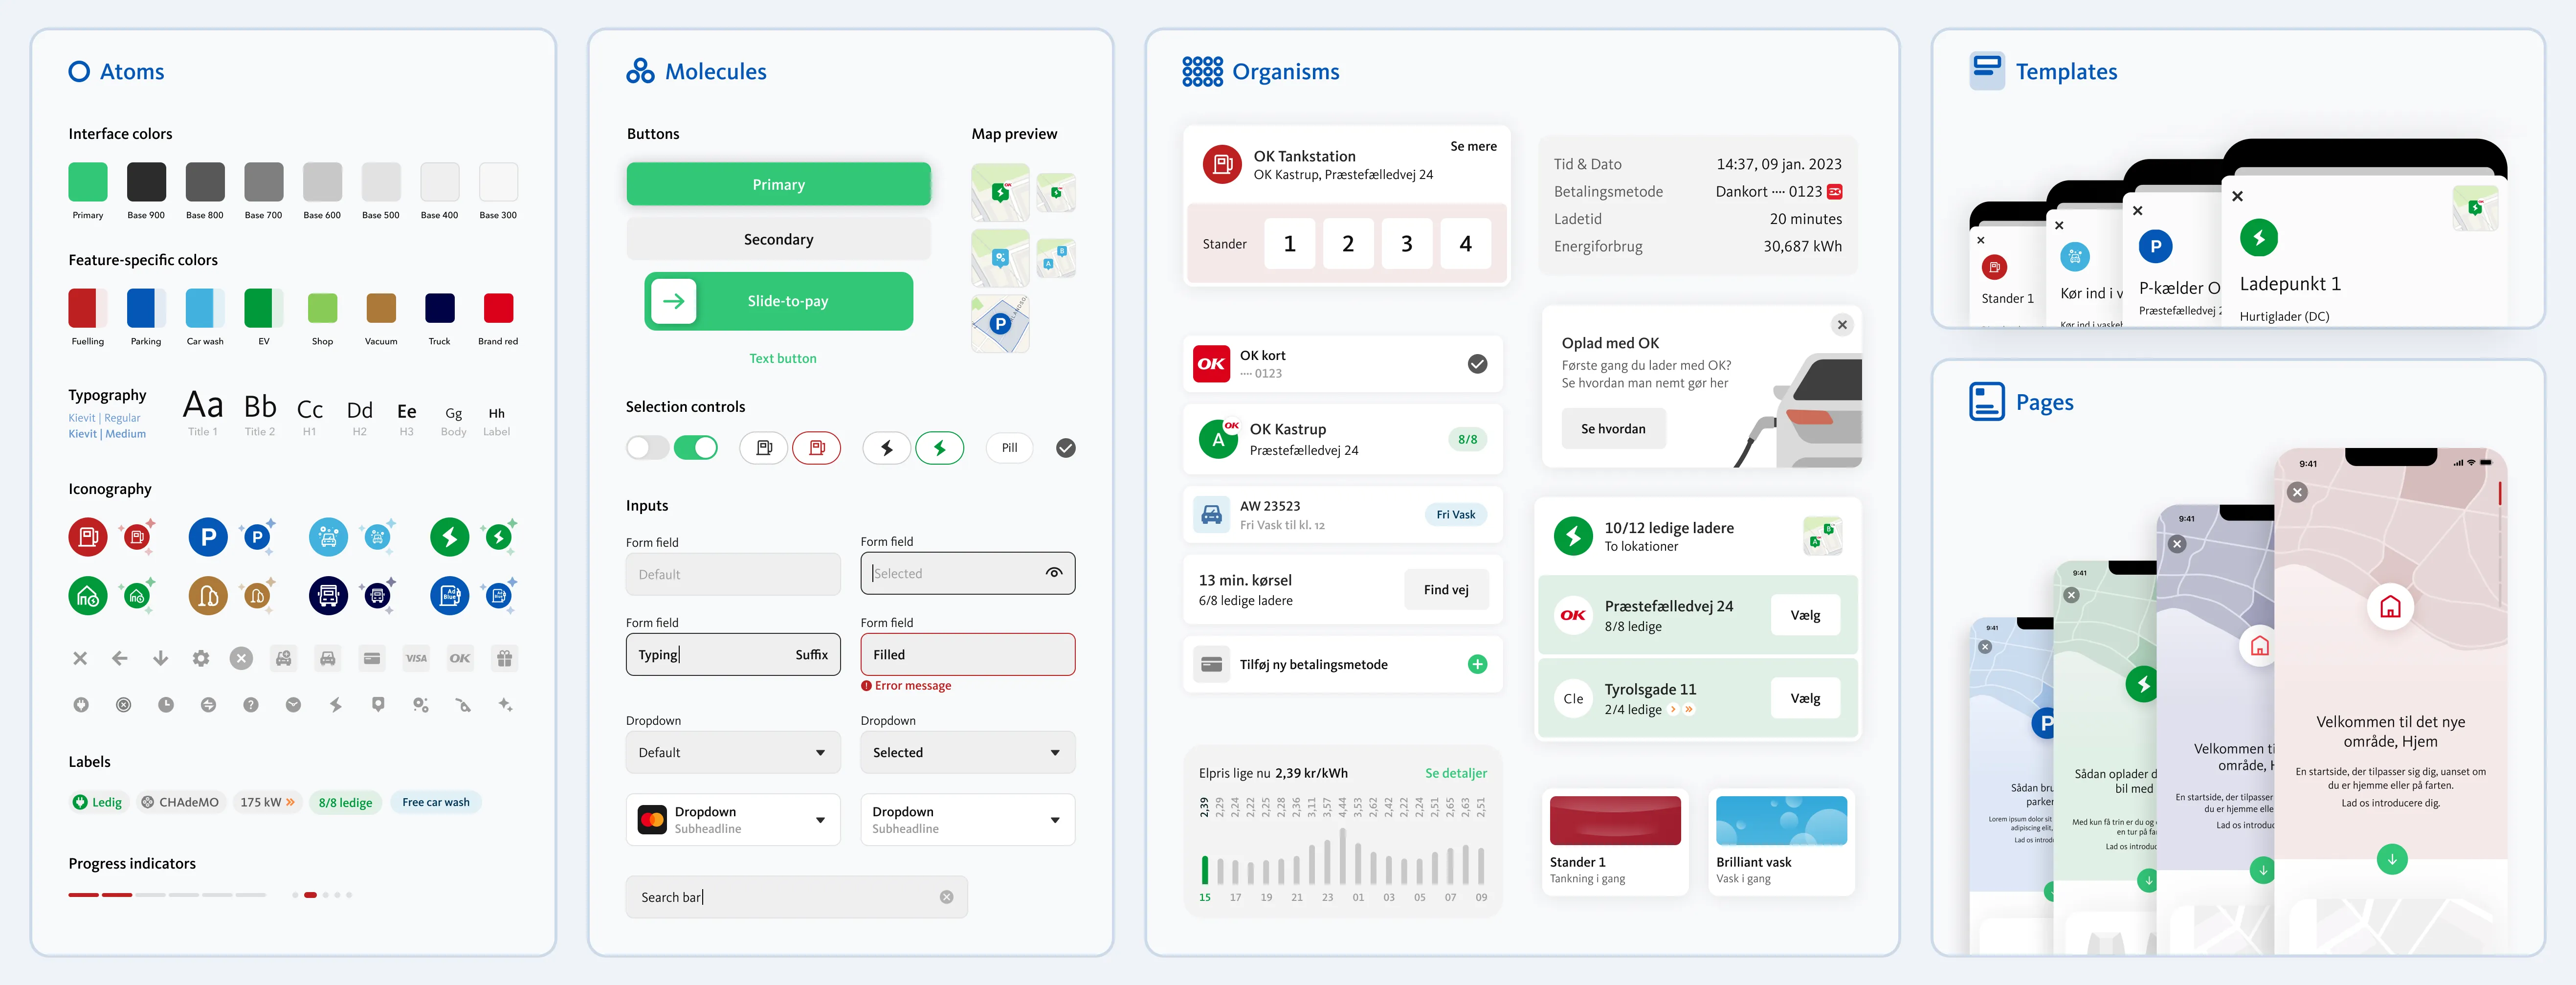Screen dimensions: 2576x985
Task: Click the Se detaljer link on Elpris card
Action: (1456, 773)
